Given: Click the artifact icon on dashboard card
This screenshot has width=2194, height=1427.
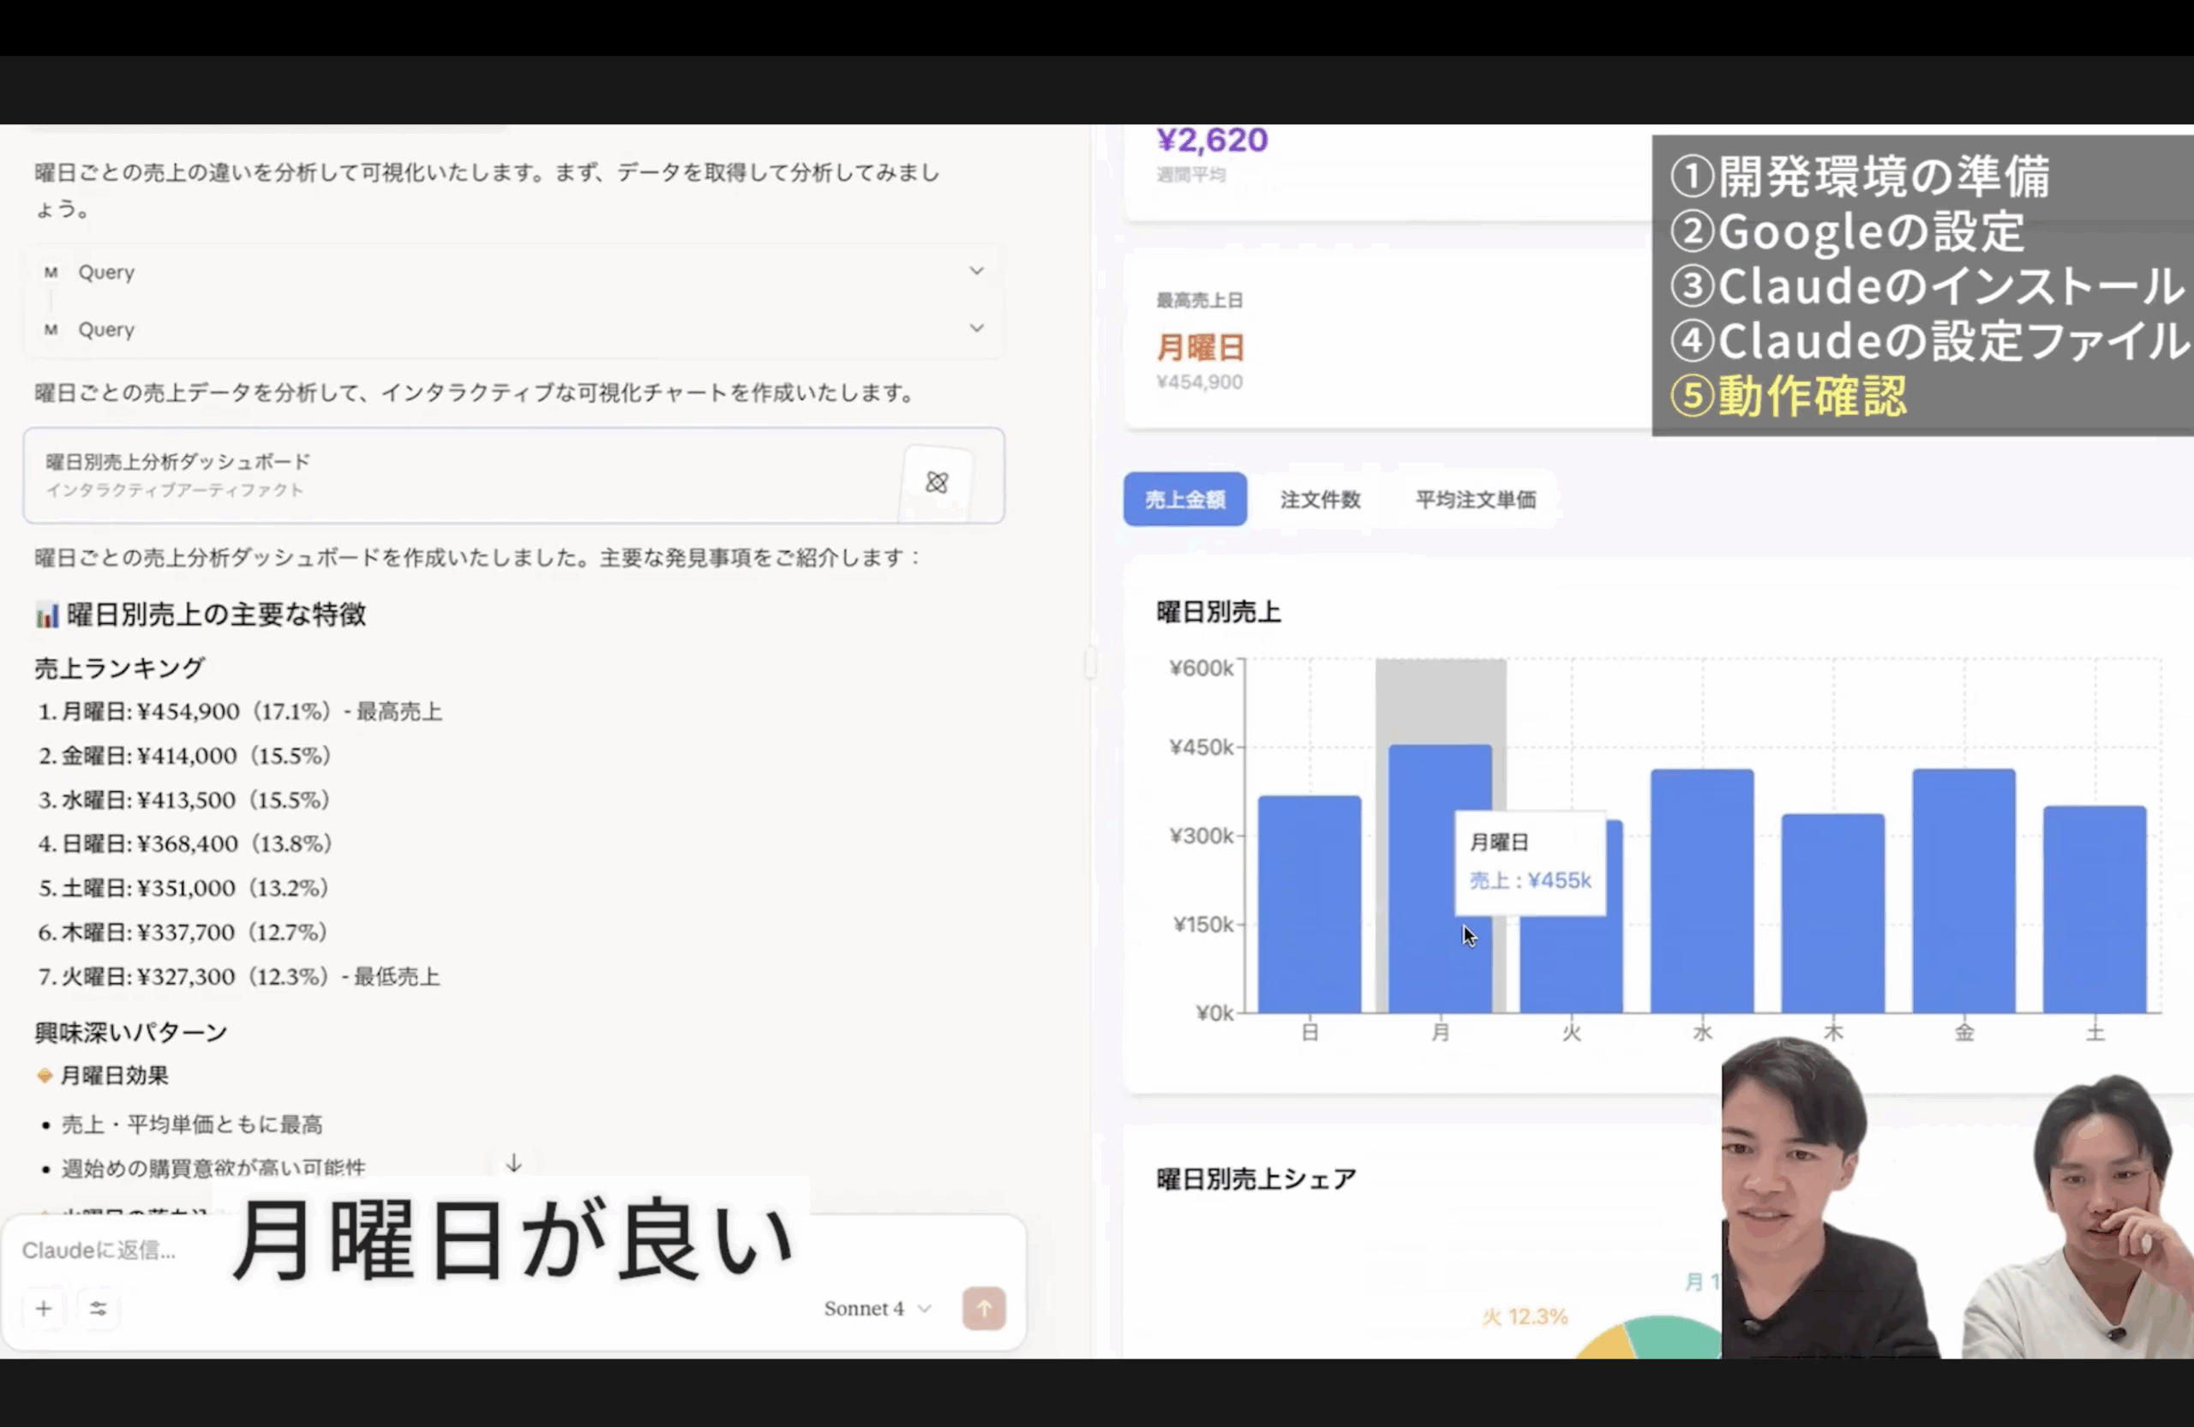Looking at the screenshot, I should [937, 483].
